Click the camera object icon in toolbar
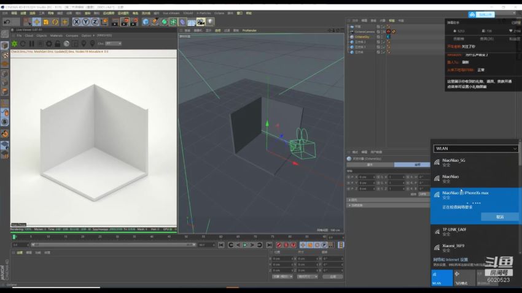 [200, 22]
